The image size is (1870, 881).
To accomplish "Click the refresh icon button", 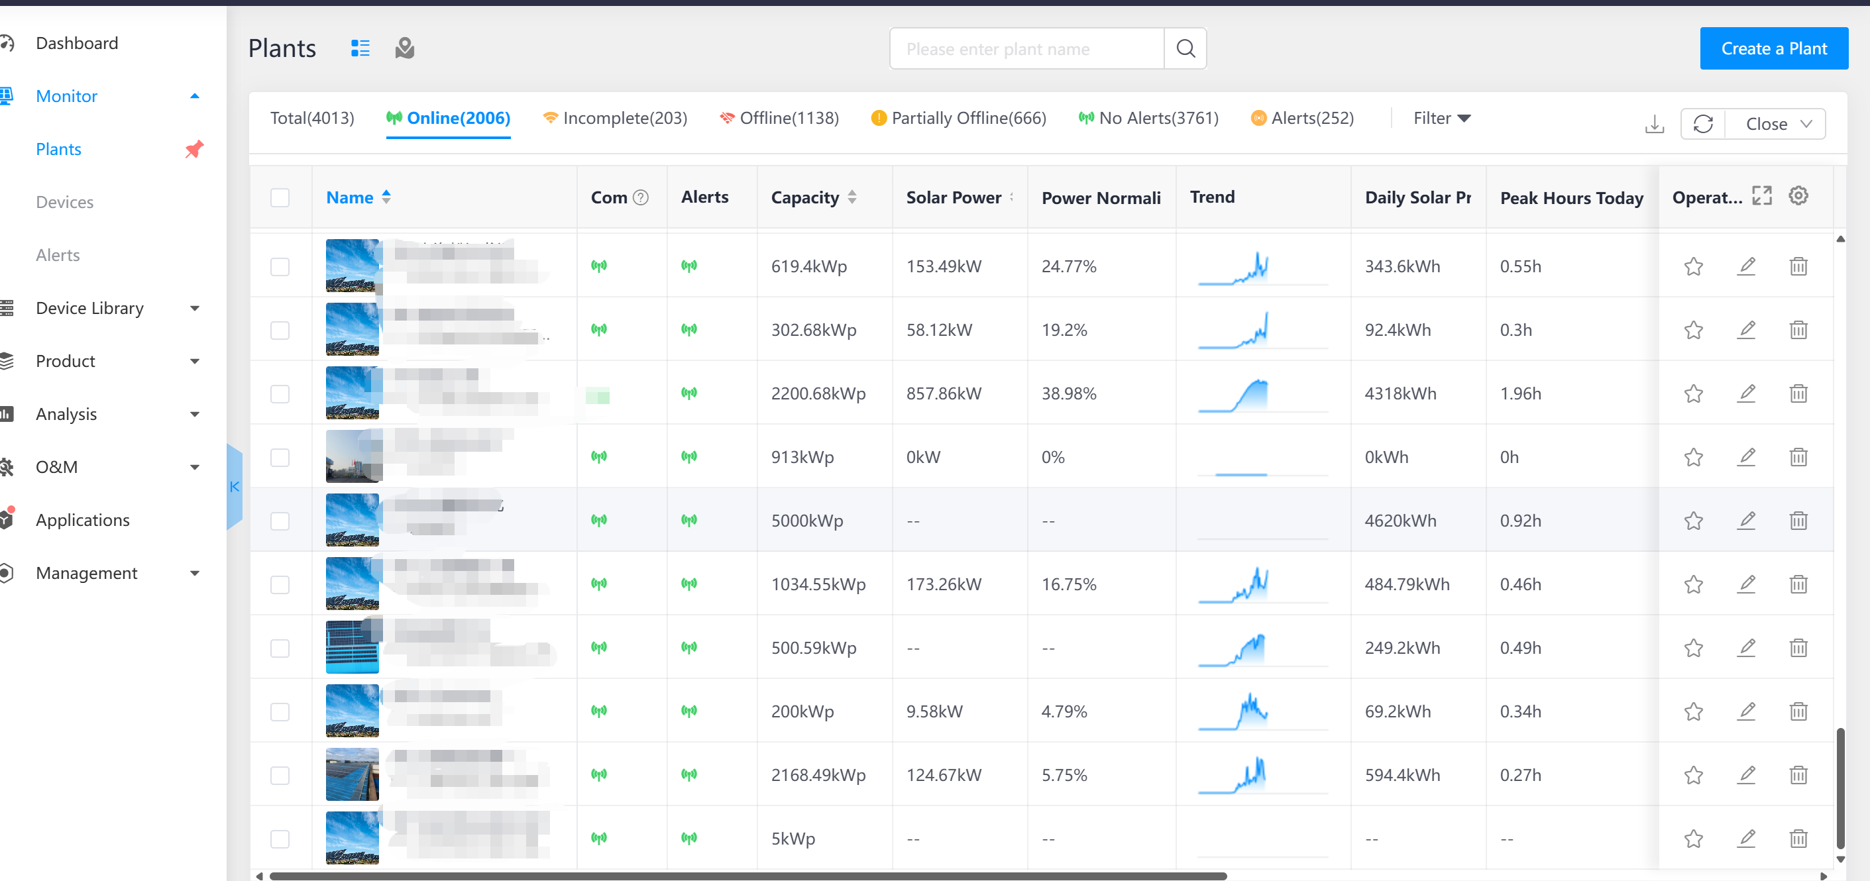I will pos(1703,124).
